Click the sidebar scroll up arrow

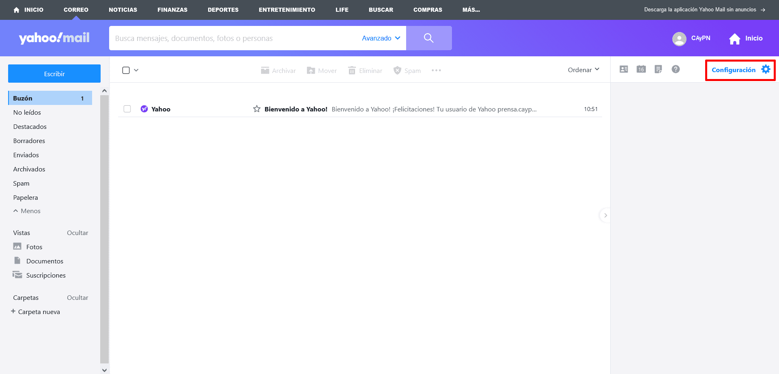click(x=104, y=91)
